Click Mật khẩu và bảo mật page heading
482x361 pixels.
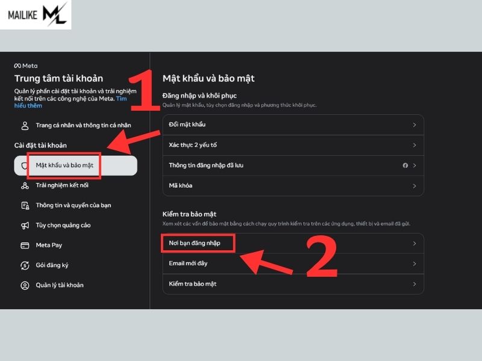208,79
